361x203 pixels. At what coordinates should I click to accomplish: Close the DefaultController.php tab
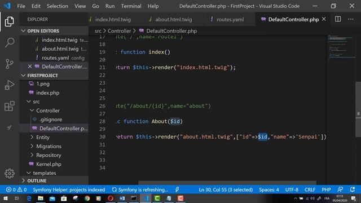tap(324, 19)
